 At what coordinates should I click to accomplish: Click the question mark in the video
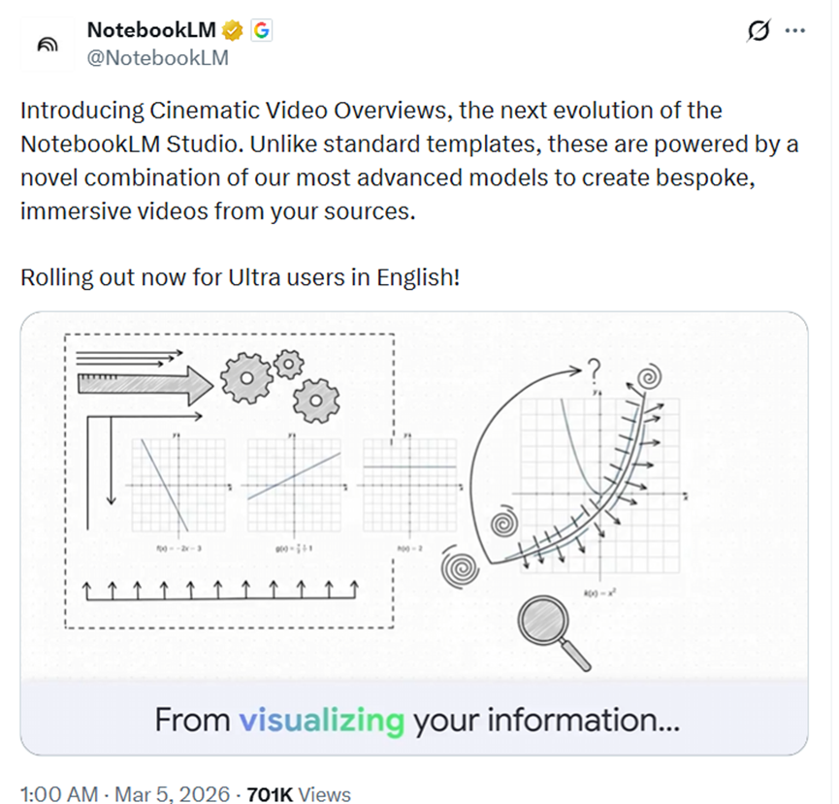click(x=595, y=370)
